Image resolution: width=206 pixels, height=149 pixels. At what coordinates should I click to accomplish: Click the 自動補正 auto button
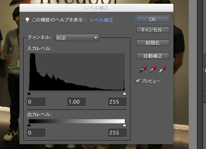[x=153, y=56]
